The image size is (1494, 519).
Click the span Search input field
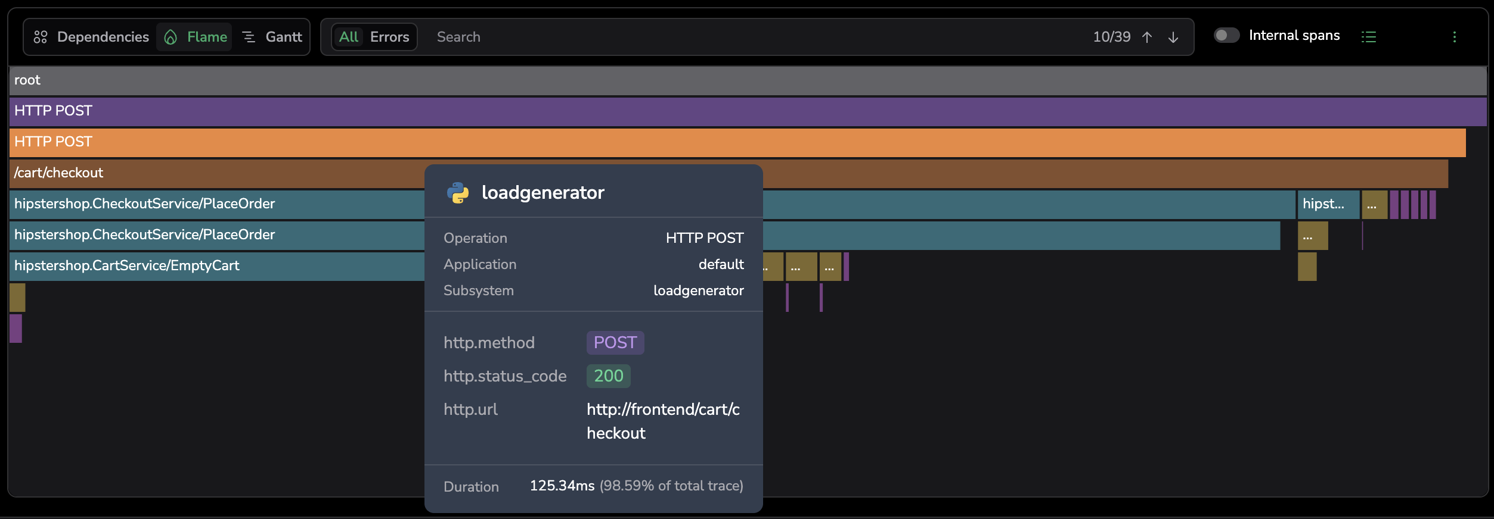tap(715, 37)
